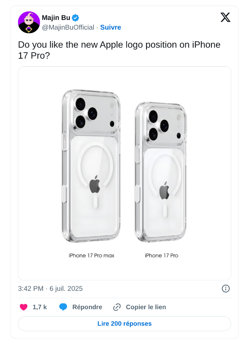
Task: Click the blue verified badge
Action: click(75, 18)
